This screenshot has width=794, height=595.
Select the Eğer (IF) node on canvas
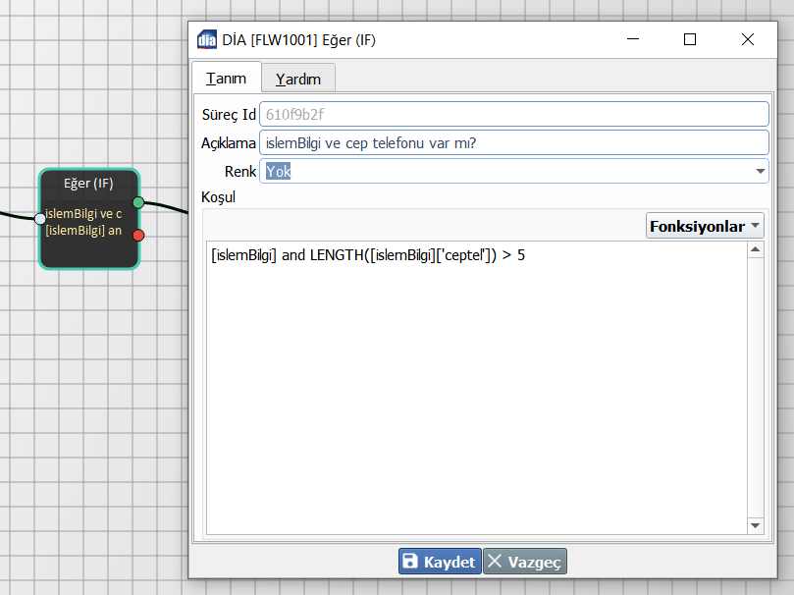pos(89,219)
